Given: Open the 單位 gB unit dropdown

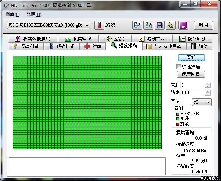Looking at the screenshot, I should (x=202, y=102).
